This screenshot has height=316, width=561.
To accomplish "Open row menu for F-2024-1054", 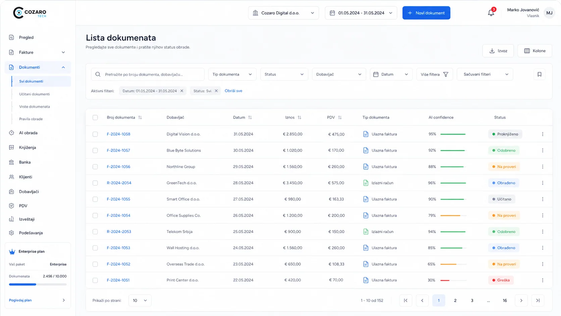I will point(543,215).
